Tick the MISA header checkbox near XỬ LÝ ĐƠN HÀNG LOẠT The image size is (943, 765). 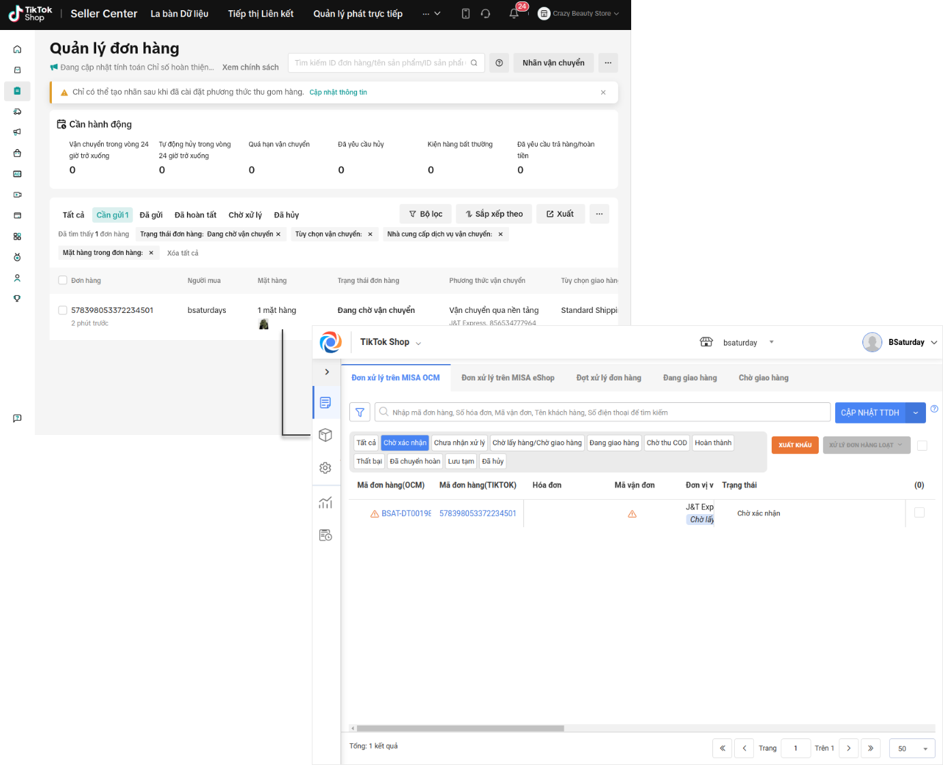point(922,445)
